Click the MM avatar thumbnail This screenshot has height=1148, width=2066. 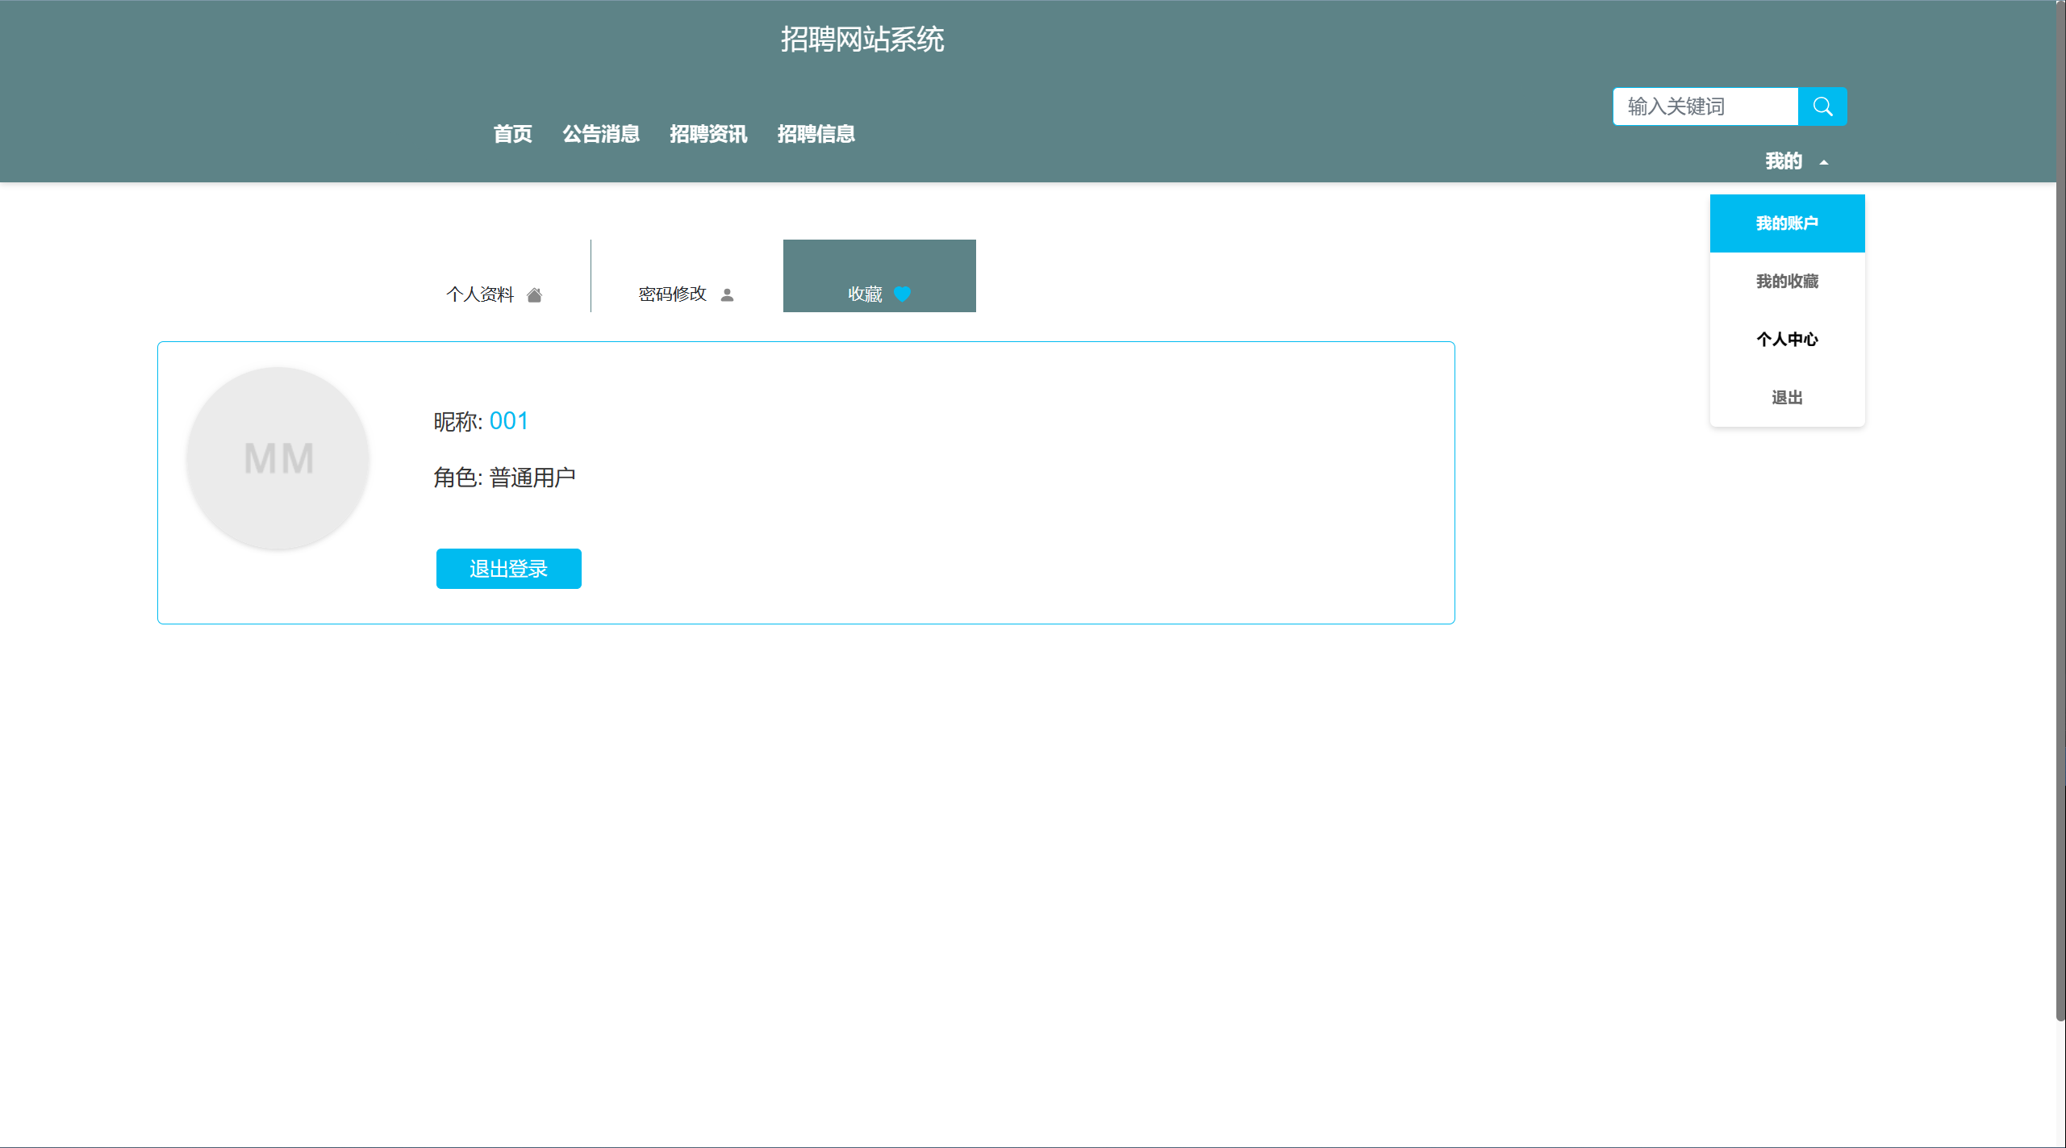(278, 459)
